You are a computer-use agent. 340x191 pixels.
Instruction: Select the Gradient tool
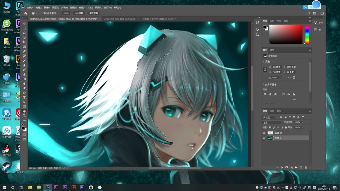pos(24,79)
